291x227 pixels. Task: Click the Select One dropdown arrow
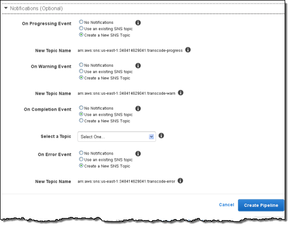click(x=151, y=137)
